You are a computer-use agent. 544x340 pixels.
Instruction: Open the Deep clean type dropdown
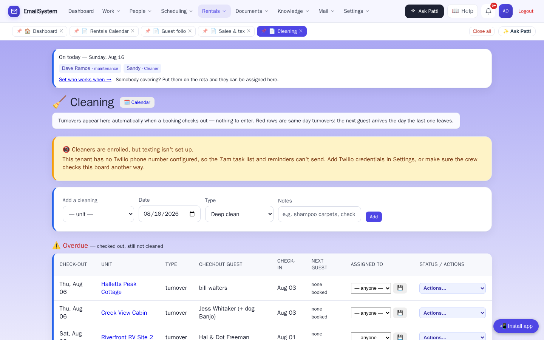click(239, 214)
